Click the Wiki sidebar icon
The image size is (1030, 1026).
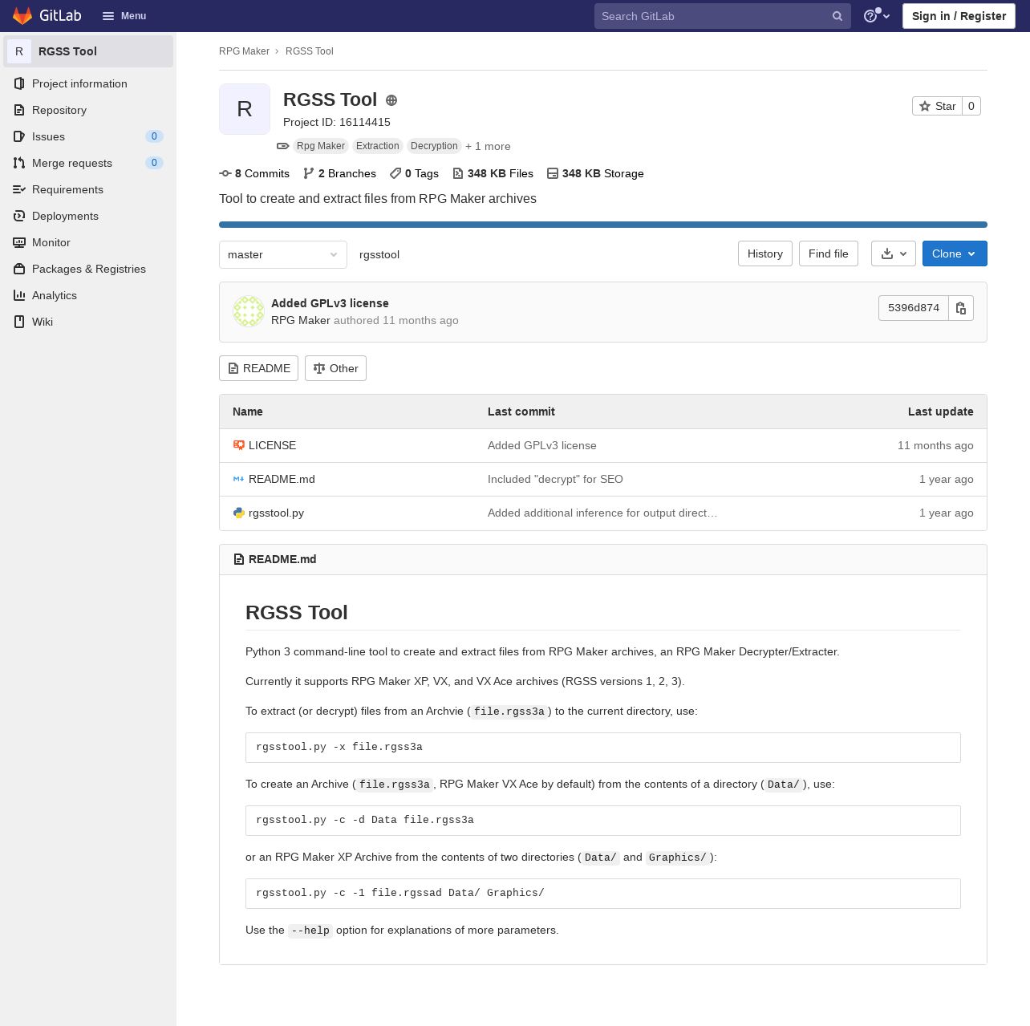[19, 322]
